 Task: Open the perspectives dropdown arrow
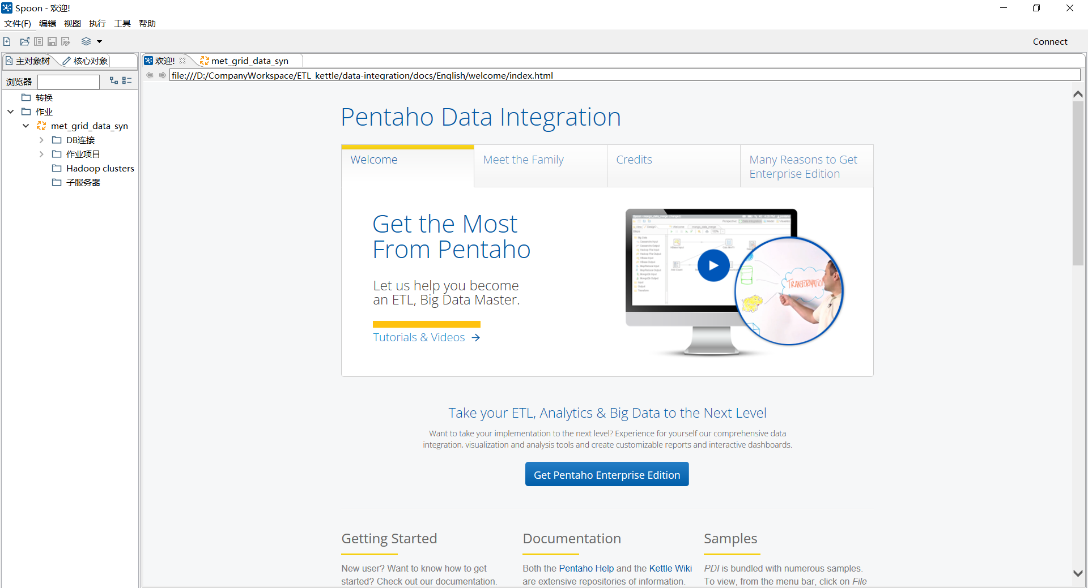[99, 41]
